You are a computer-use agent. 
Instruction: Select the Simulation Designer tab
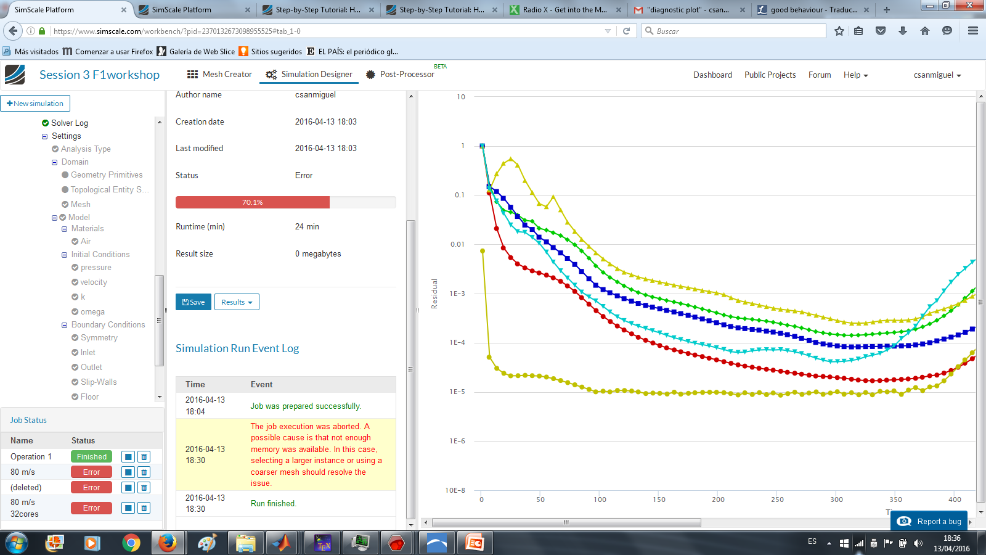(x=309, y=74)
